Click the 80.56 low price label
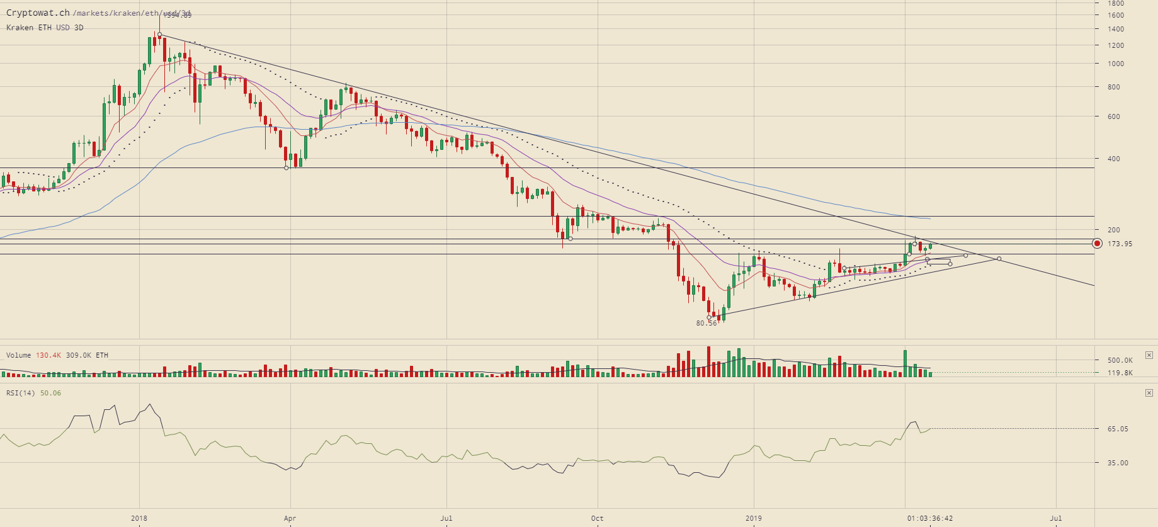1158x527 pixels. pyautogui.click(x=707, y=323)
